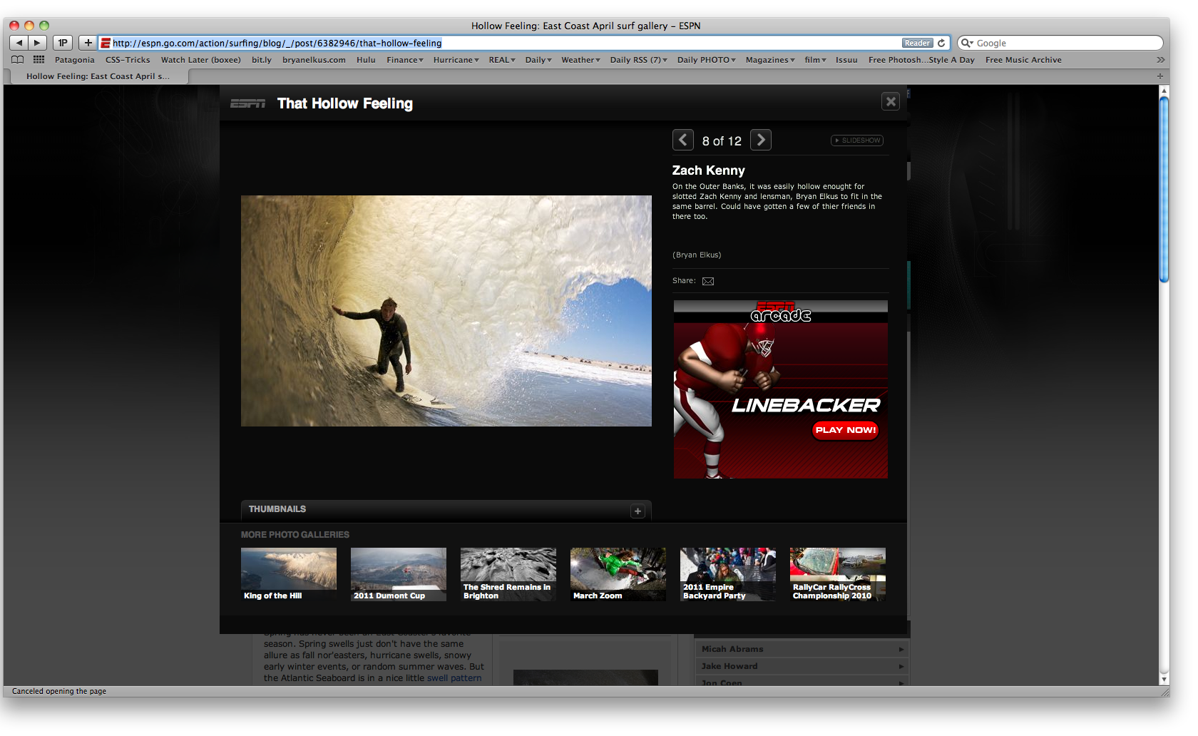Open the Magazines bookmarks dropdown

tap(770, 60)
